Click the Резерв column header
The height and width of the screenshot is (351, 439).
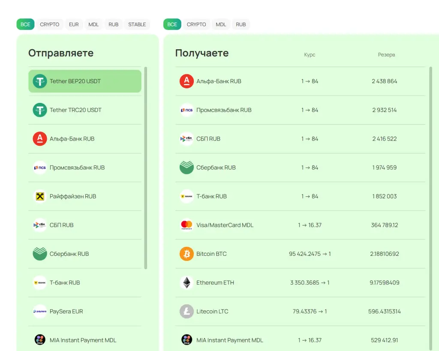click(386, 54)
